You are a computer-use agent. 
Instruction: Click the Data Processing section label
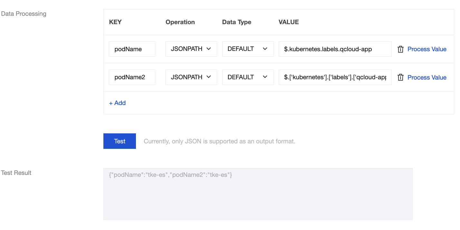click(24, 14)
